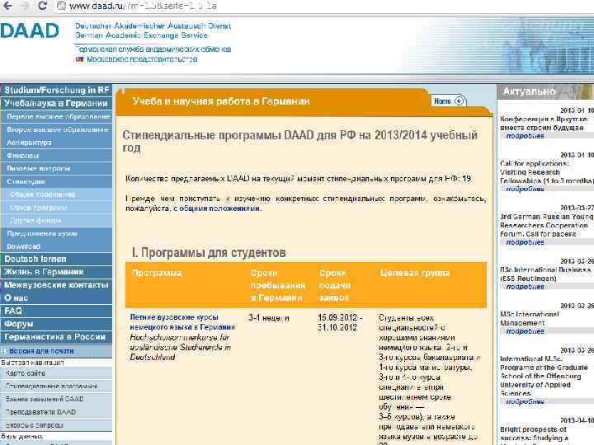Follow the общими положениями link in text

(x=220, y=208)
